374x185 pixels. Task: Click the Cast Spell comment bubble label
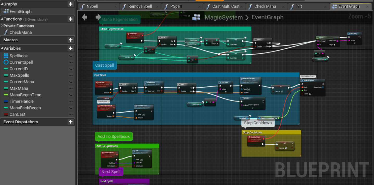tap(104, 65)
